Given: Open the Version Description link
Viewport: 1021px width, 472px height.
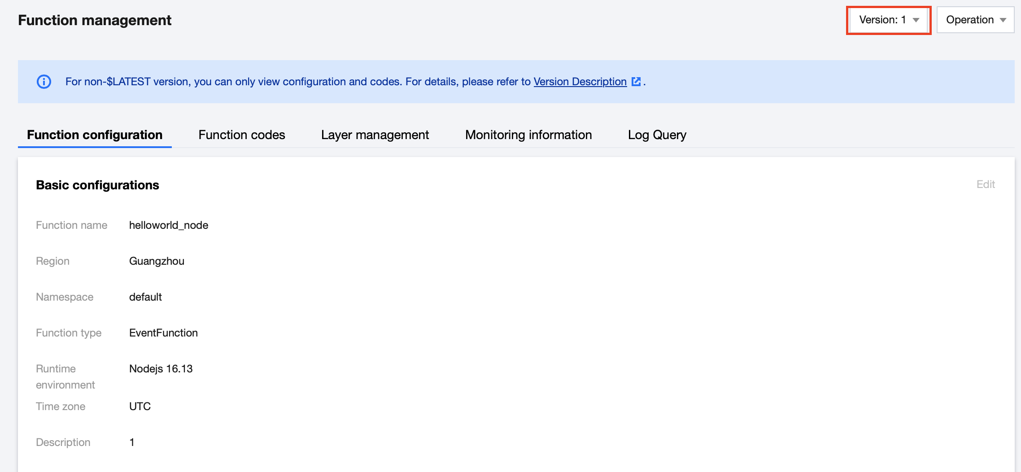Looking at the screenshot, I should pyautogui.click(x=580, y=82).
